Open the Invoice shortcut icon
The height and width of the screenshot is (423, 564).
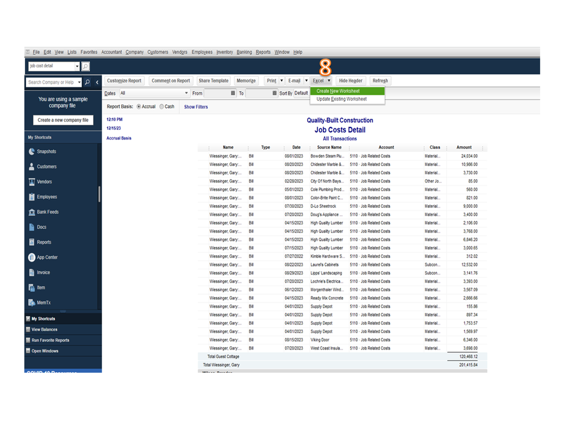pyautogui.click(x=32, y=272)
